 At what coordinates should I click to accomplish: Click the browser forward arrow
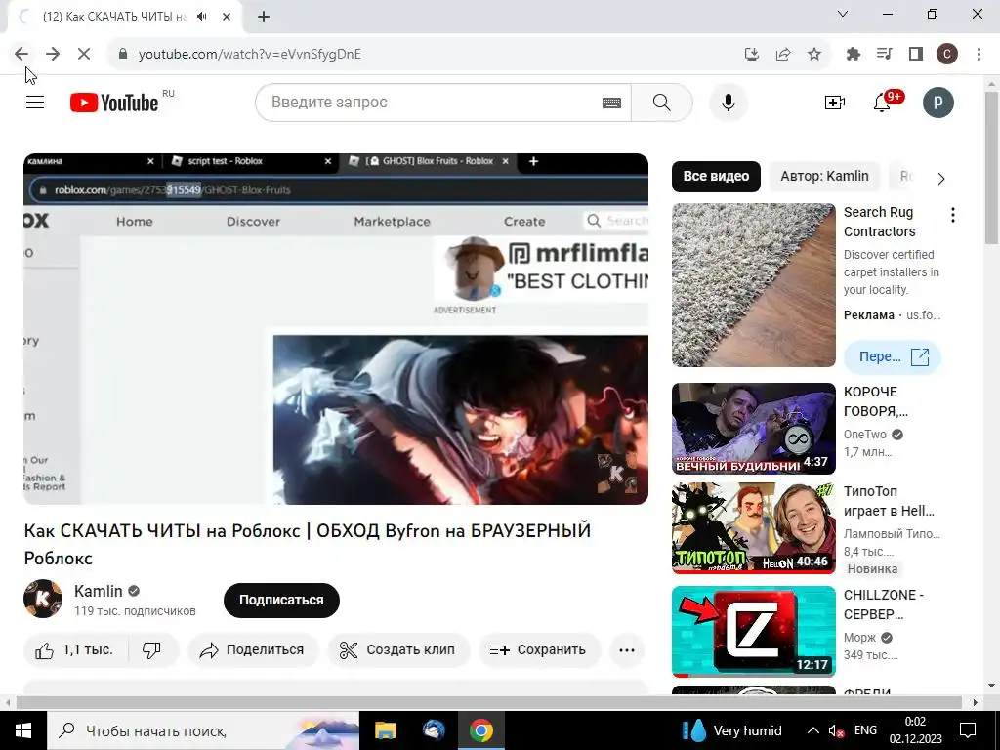[x=53, y=55]
